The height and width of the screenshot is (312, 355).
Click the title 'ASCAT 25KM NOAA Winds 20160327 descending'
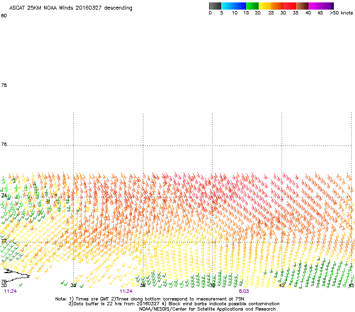pos(71,8)
